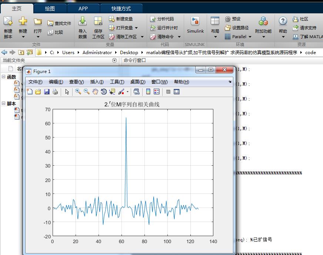Viewport: 323px width, 255px height.
Task: Click Show Plot Tools and dock icon
Action: coord(177,92)
